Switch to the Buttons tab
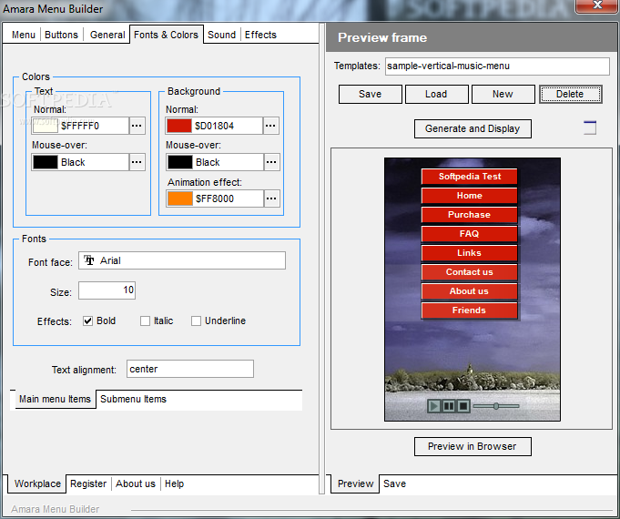 point(61,35)
